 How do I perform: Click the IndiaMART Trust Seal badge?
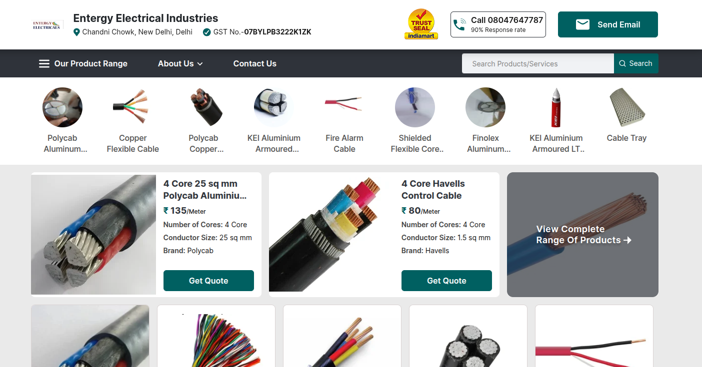[421, 24]
